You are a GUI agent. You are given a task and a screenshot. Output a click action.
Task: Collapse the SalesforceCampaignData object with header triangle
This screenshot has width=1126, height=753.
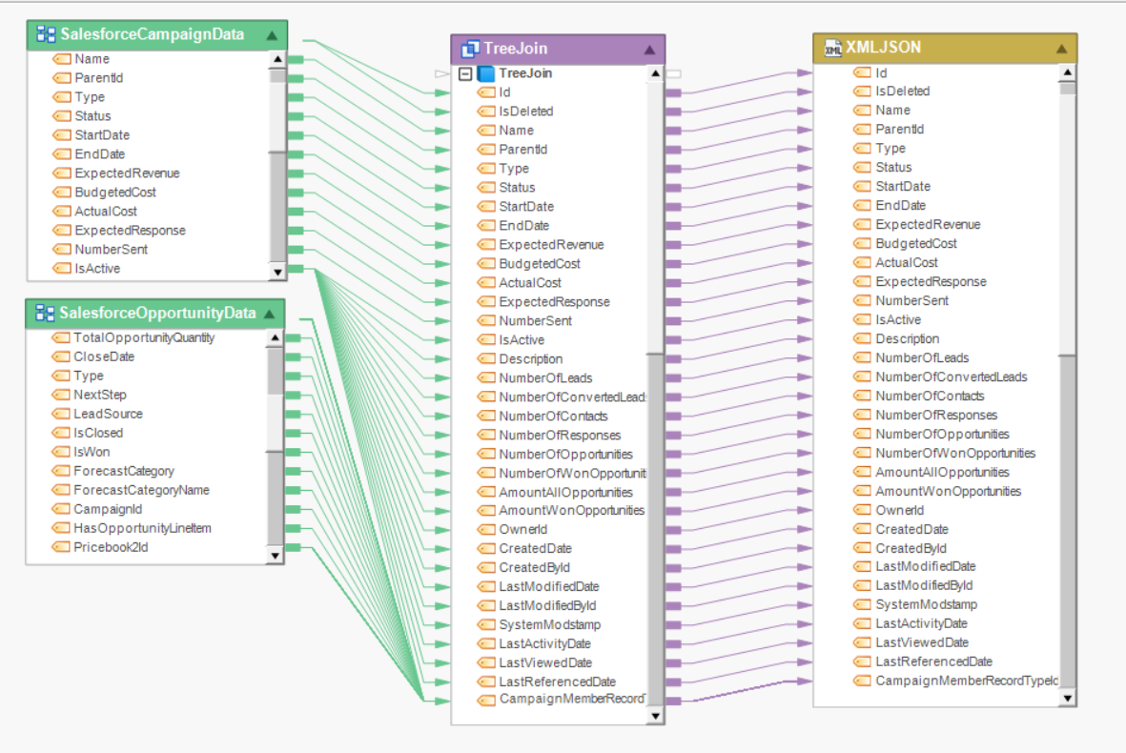pyautogui.click(x=272, y=35)
